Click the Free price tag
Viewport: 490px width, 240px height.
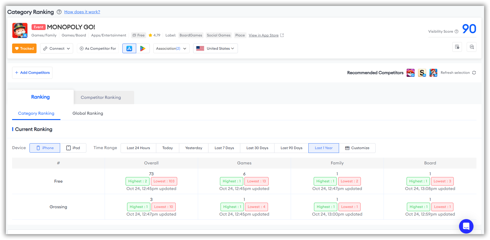(x=139, y=35)
